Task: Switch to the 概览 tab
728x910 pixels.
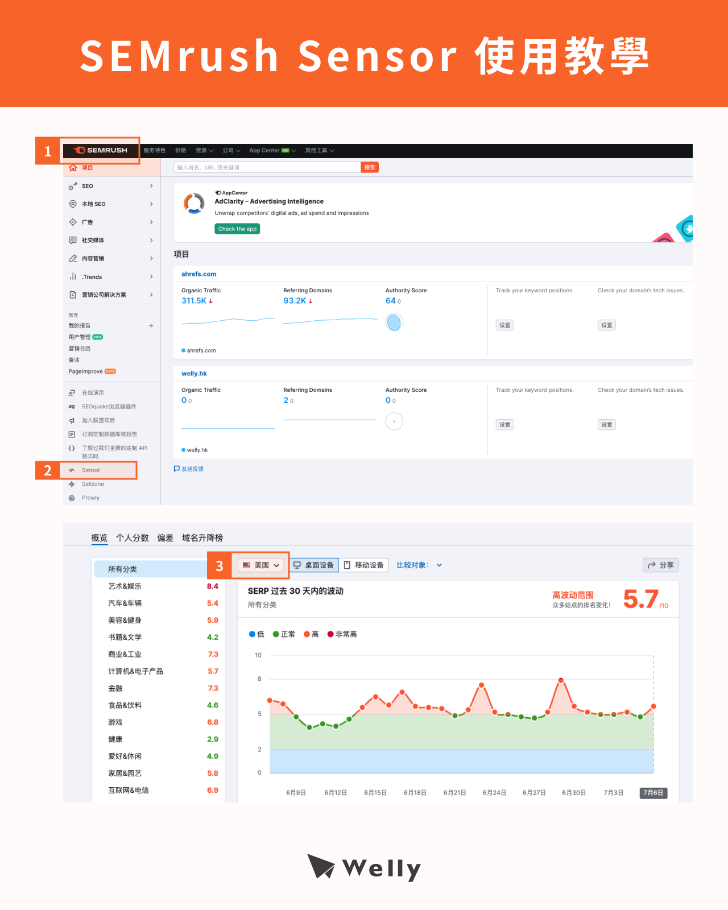Action: point(100,538)
